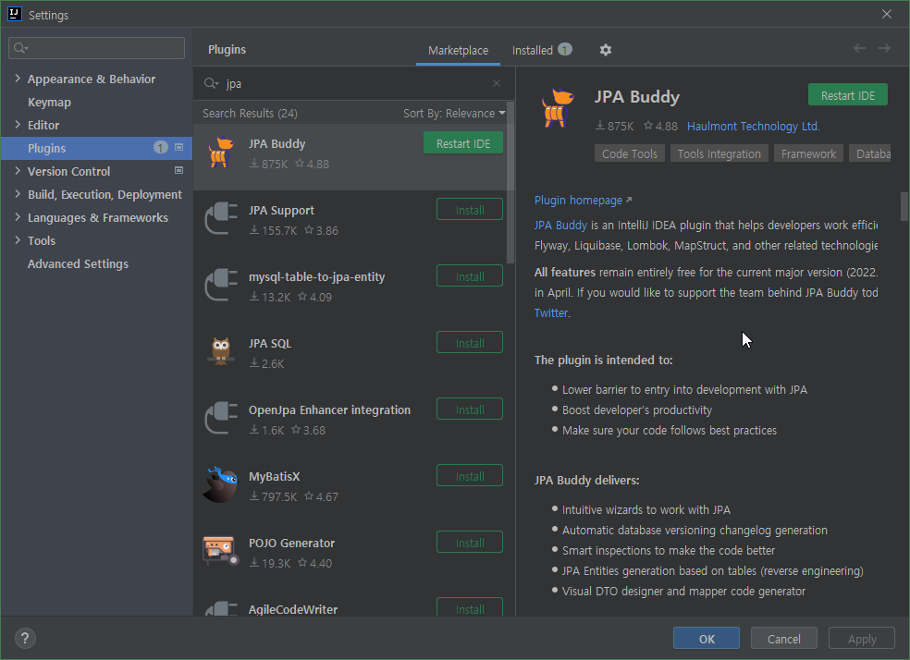The image size is (910, 660).
Task: Click the back navigation arrow
Action: coord(859,49)
